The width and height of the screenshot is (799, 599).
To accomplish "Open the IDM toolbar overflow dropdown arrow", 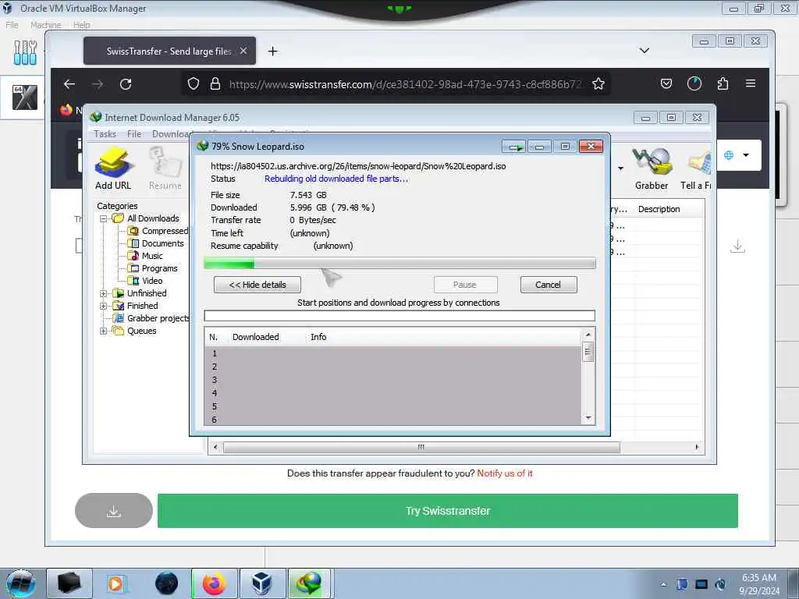I will (620, 168).
